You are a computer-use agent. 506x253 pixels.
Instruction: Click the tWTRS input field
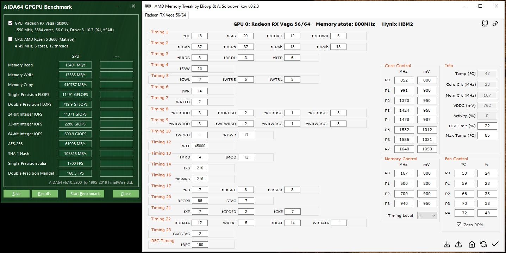click(x=246, y=79)
